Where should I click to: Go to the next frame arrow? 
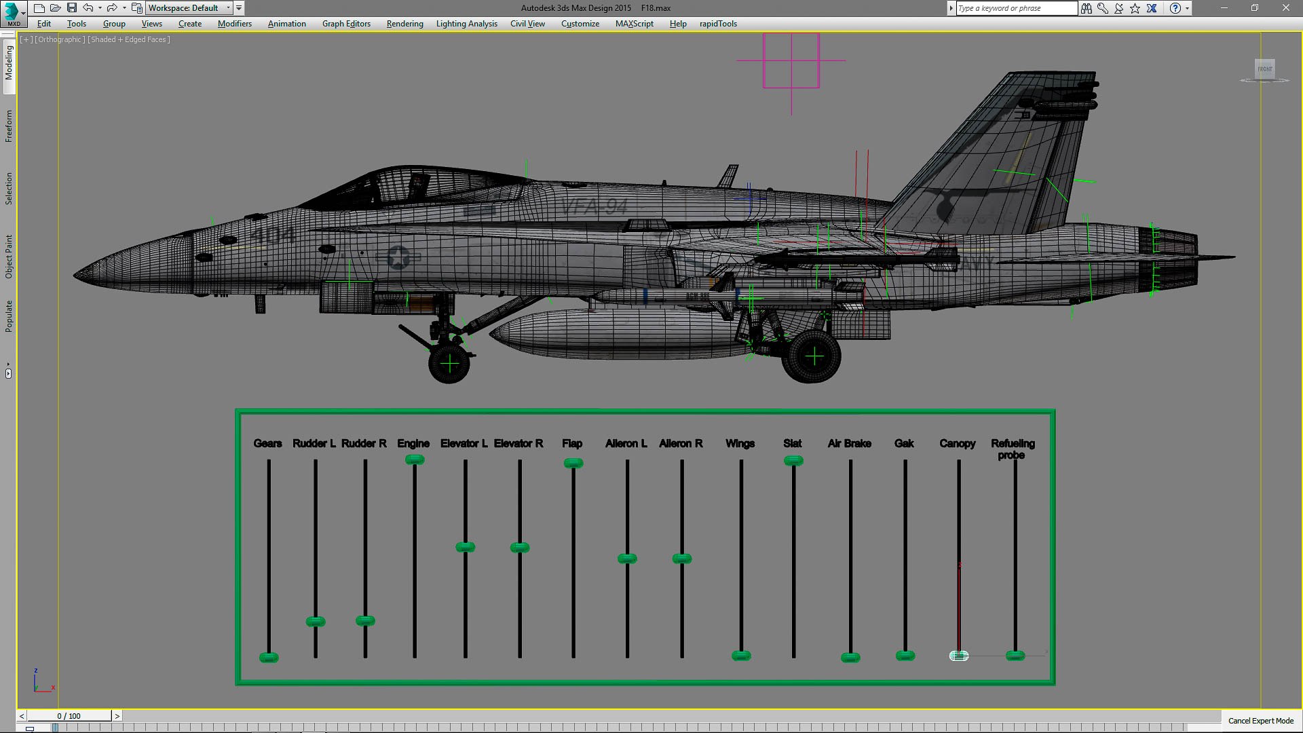(x=117, y=715)
